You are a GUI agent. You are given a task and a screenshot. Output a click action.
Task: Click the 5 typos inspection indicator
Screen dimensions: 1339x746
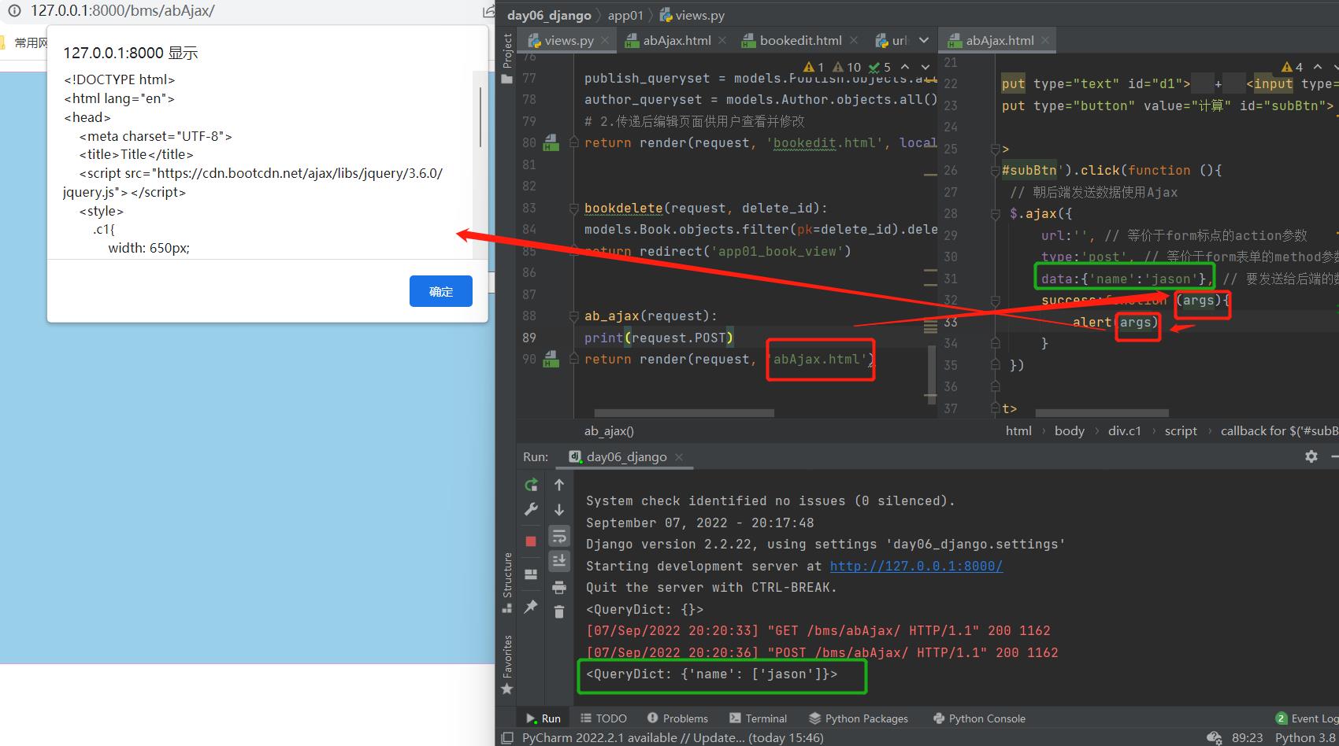coord(880,67)
